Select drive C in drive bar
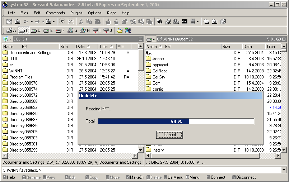The image size is (289, 182). (24, 30)
